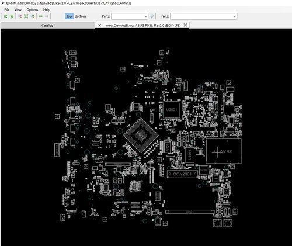
Task: Select the central diamond-shaped U601 chip
Action: click(141, 135)
